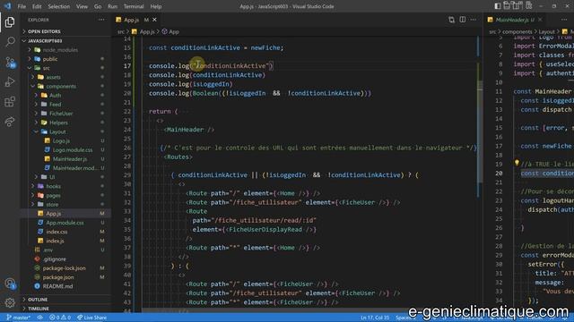Open the Manage gear icon
This screenshot has width=574, height=322.
10,302
